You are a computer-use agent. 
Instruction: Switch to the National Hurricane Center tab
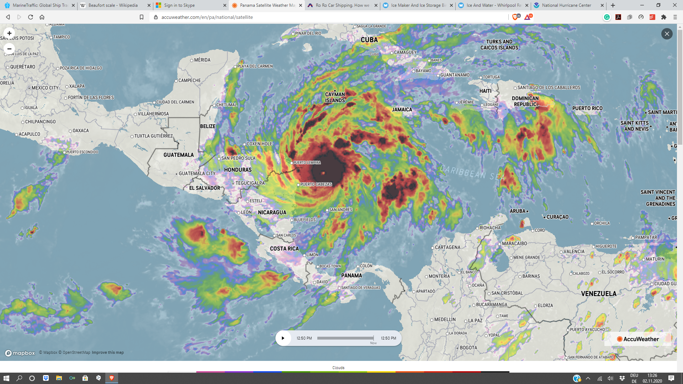coord(566,5)
